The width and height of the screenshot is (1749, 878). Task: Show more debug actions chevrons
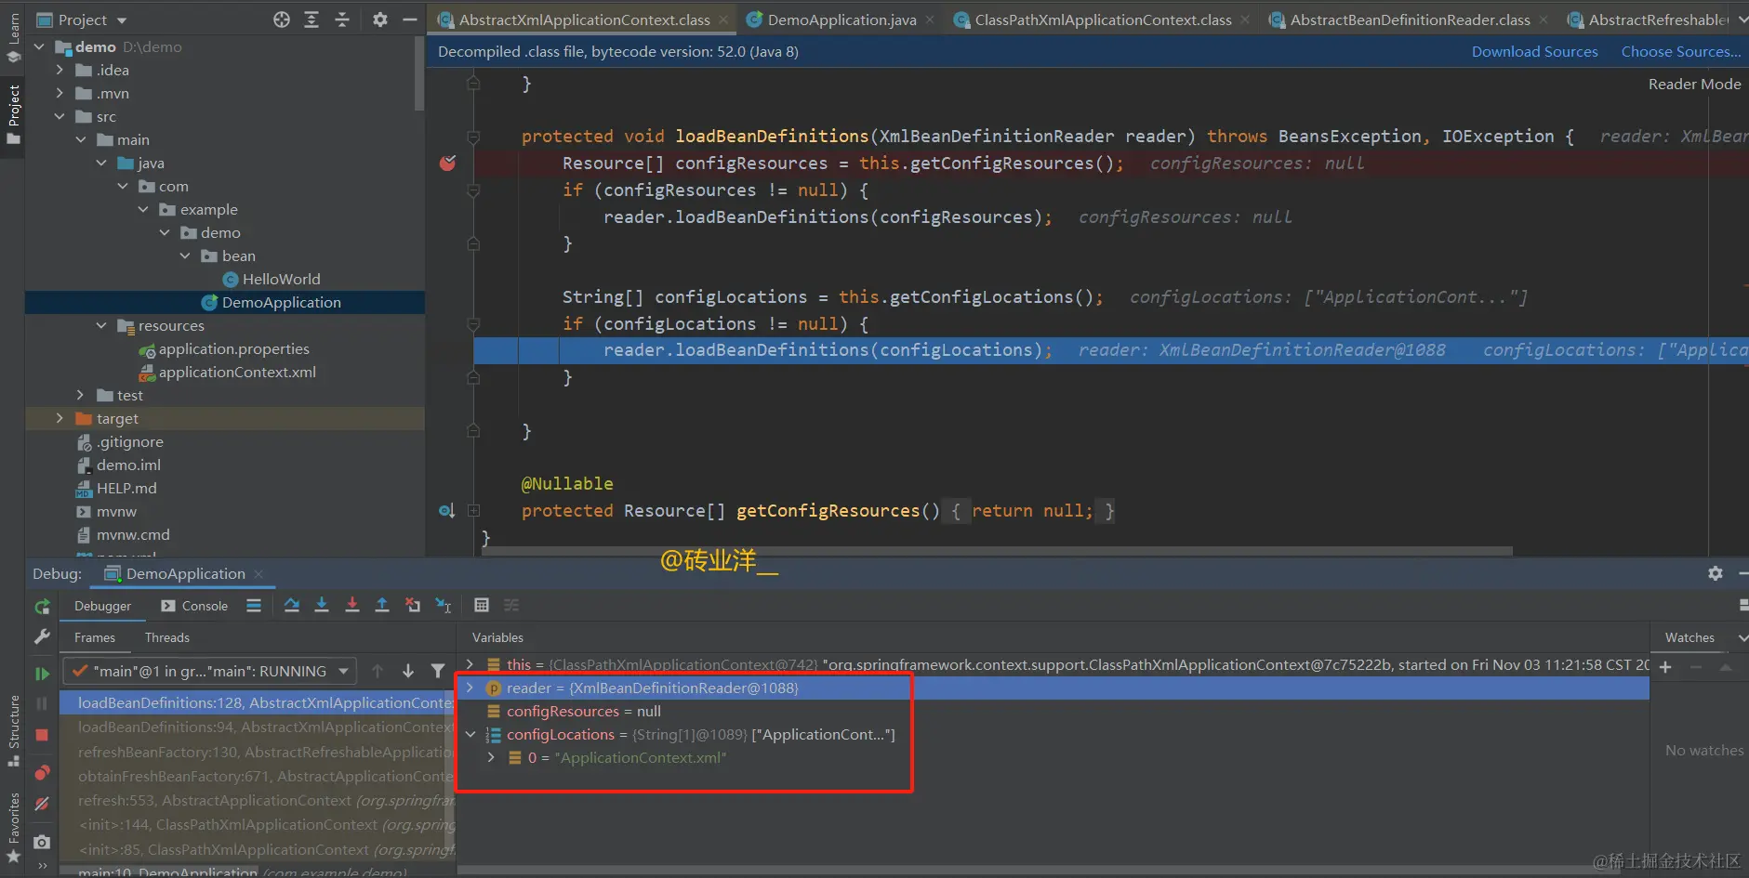coord(42,866)
